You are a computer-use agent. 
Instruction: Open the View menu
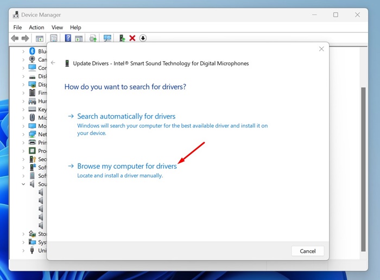pyautogui.click(x=57, y=27)
